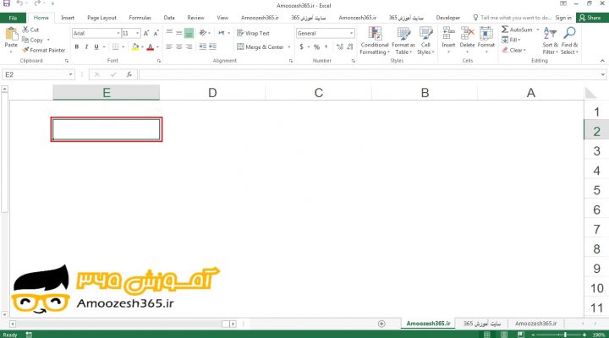The width and height of the screenshot is (609, 338).
Task: Open the File tab
Action: pos(13,18)
